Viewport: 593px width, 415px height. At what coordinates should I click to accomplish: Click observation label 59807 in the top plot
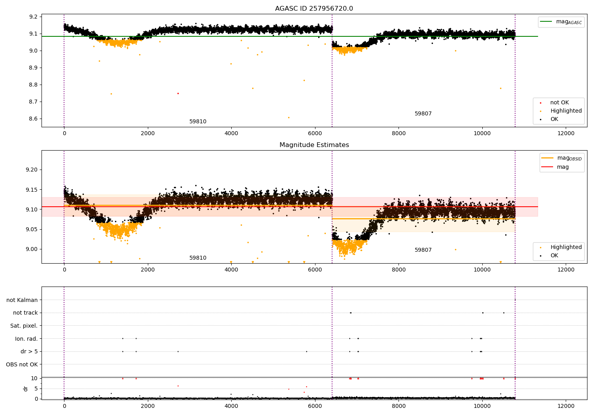click(x=423, y=114)
